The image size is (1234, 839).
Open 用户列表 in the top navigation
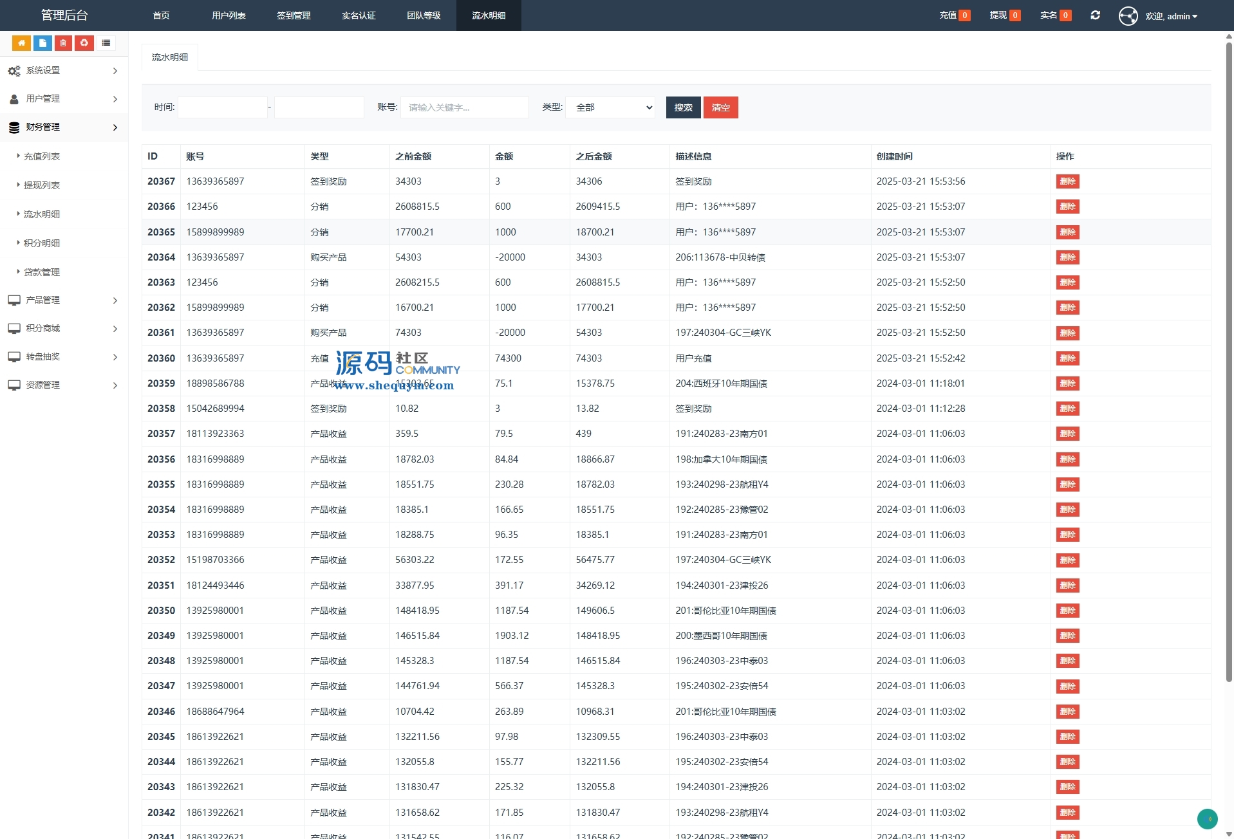[x=229, y=15]
